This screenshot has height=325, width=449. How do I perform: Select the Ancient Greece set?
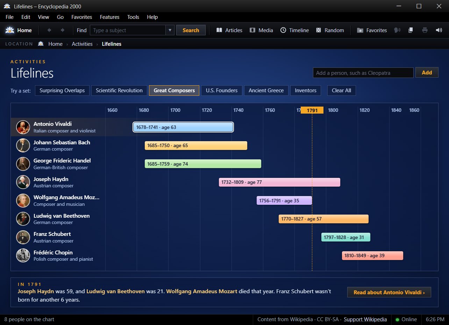pos(266,91)
